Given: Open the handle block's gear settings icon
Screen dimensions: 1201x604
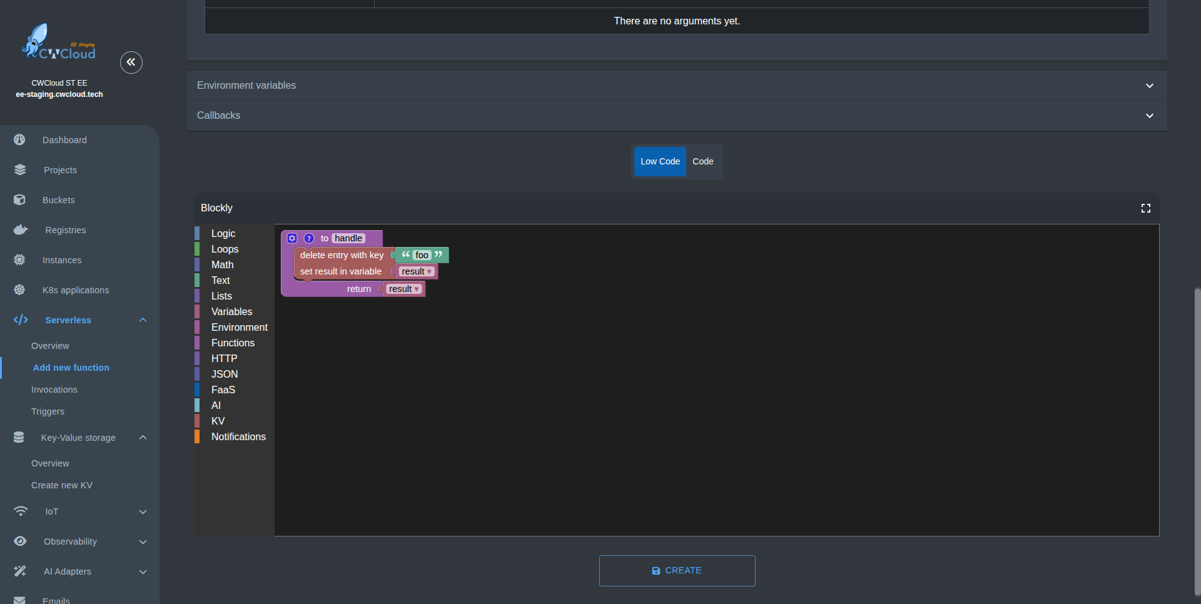Looking at the screenshot, I should click(292, 238).
